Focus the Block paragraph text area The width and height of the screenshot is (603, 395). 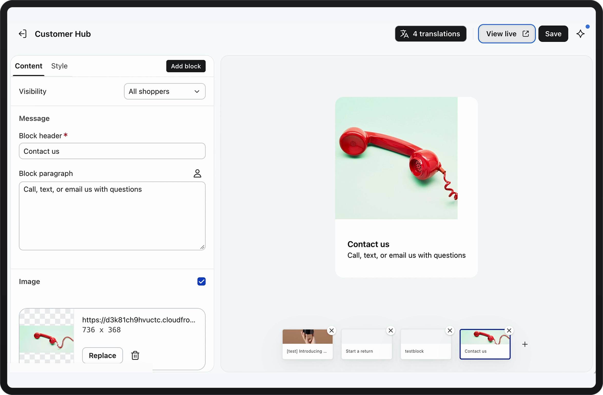(x=112, y=216)
